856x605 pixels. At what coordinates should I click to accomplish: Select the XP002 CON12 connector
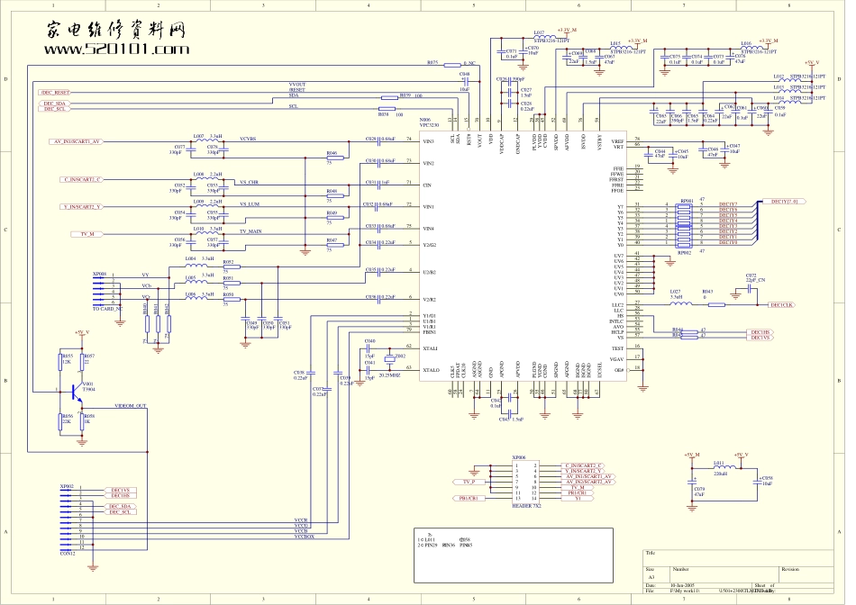(x=68, y=518)
